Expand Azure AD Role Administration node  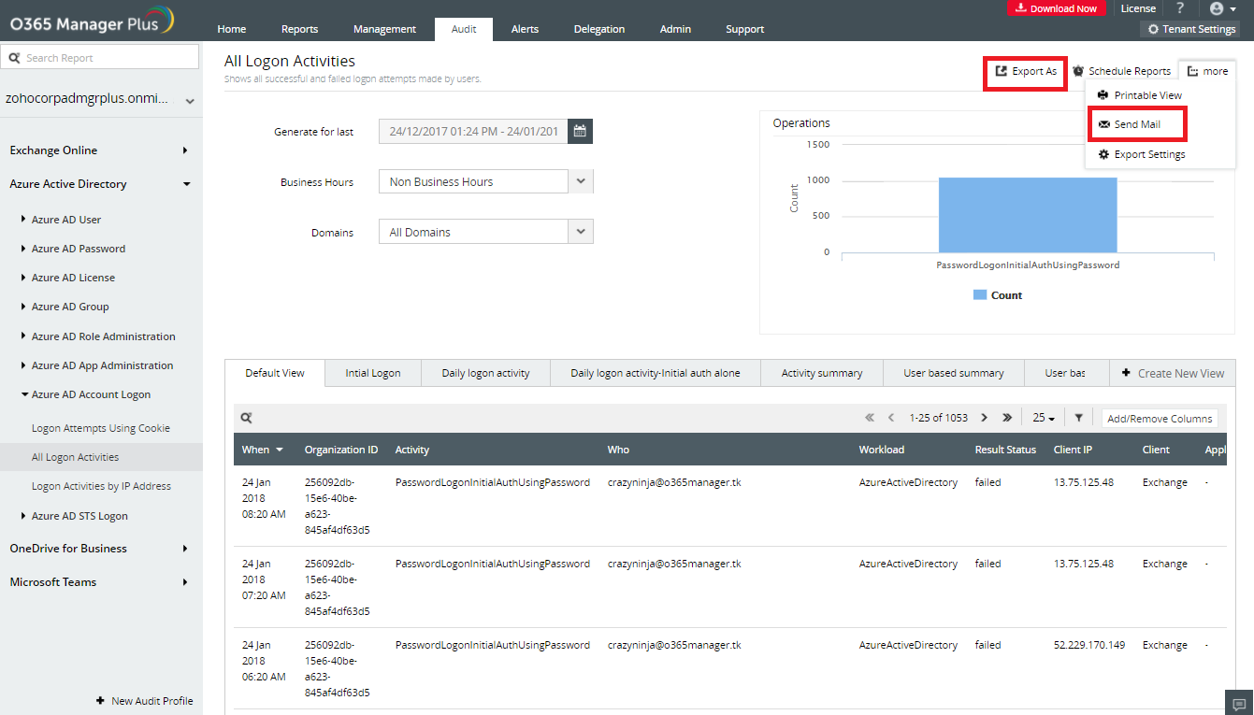[101, 336]
